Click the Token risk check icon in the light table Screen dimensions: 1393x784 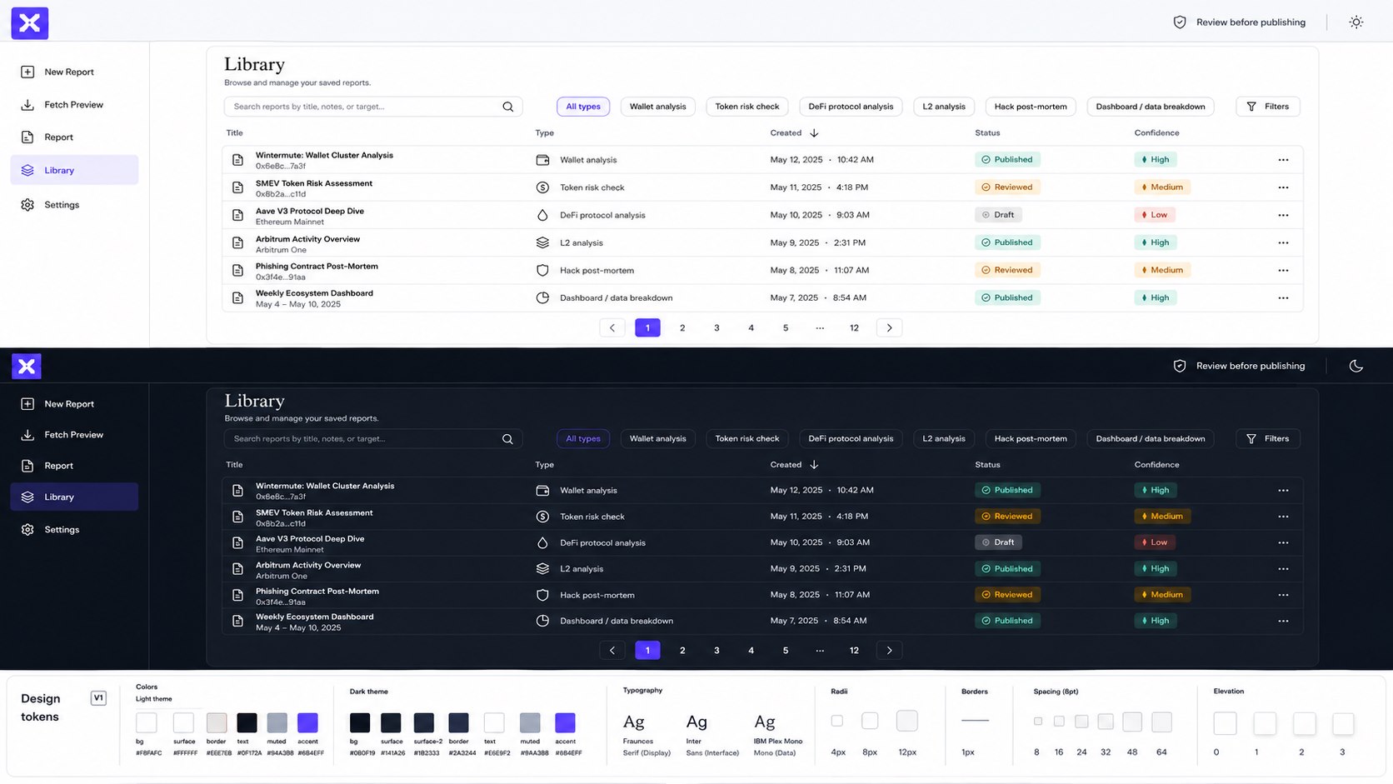pyautogui.click(x=542, y=187)
